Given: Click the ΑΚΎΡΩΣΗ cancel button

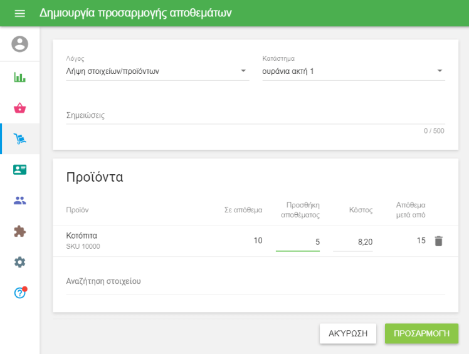Looking at the screenshot, I should click(x=348, y=333).
